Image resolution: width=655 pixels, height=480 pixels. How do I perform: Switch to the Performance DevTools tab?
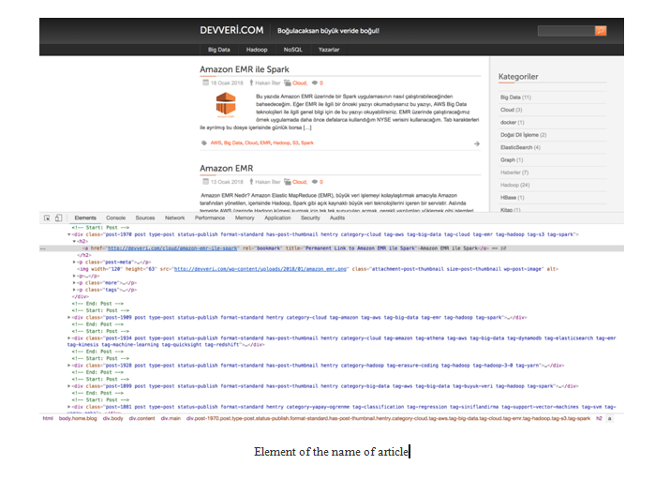click(210, 218)
